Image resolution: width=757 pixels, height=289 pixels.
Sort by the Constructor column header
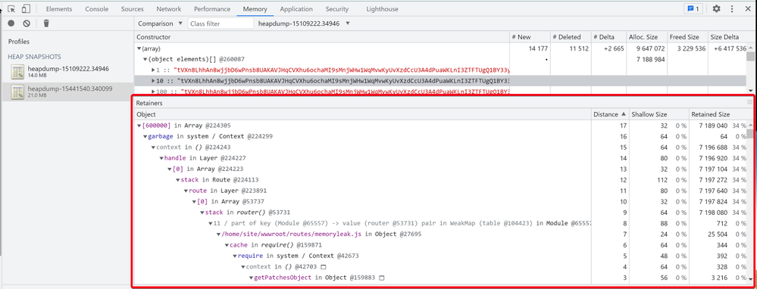(321, 37)
